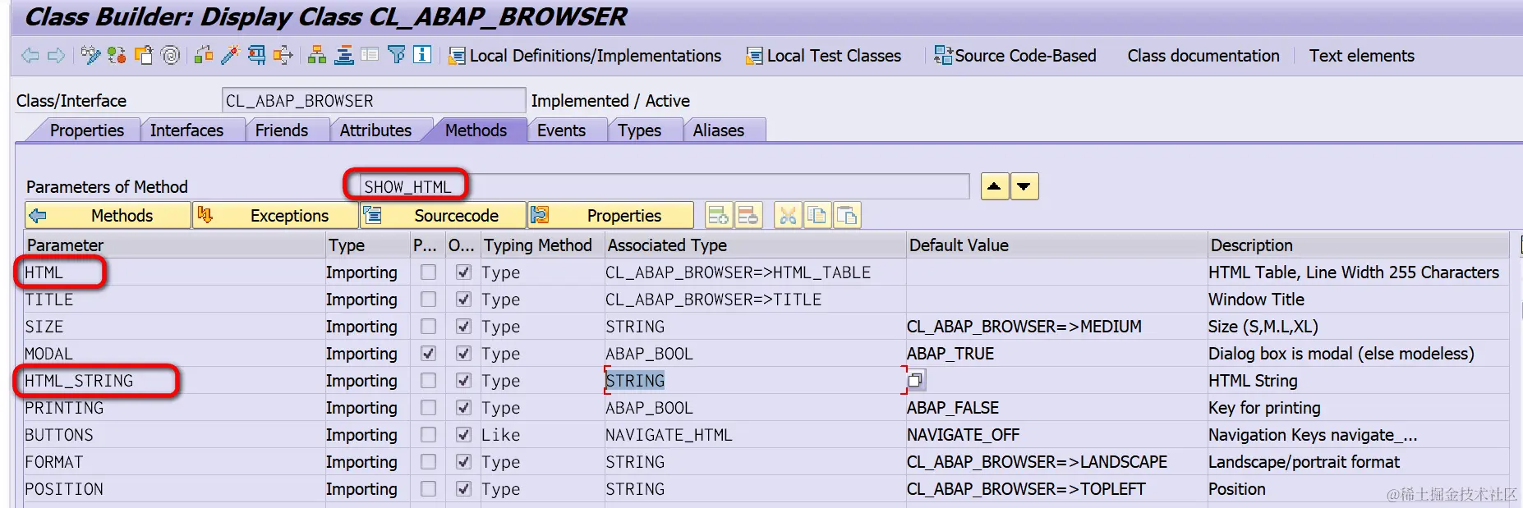Toggle Optional checkbox for PRINTING row
Viewport: 1523px width, 508px height.
(463, 407)
